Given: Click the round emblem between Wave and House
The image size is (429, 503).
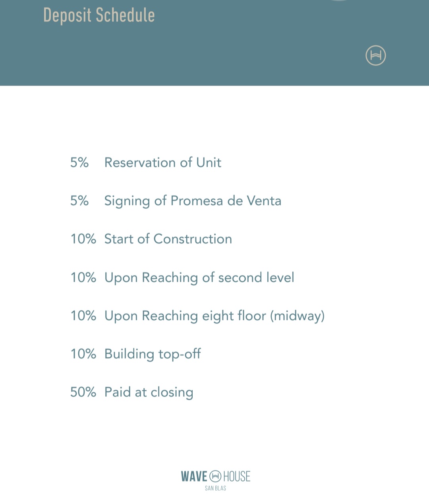Looking at the screenshot, I should tap(215, 476).
